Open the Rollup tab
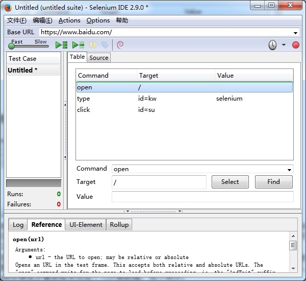The height and width of the screenshot is (281, 306). click(119, 225)
